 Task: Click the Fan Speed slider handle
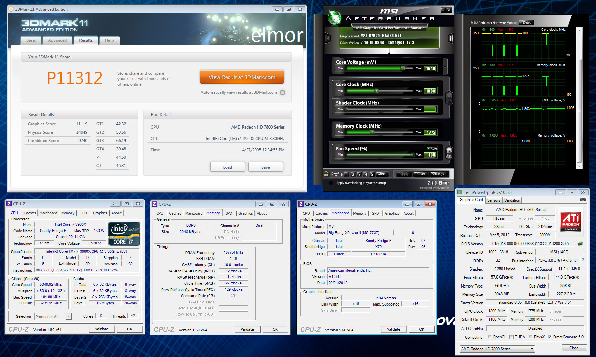413,154
